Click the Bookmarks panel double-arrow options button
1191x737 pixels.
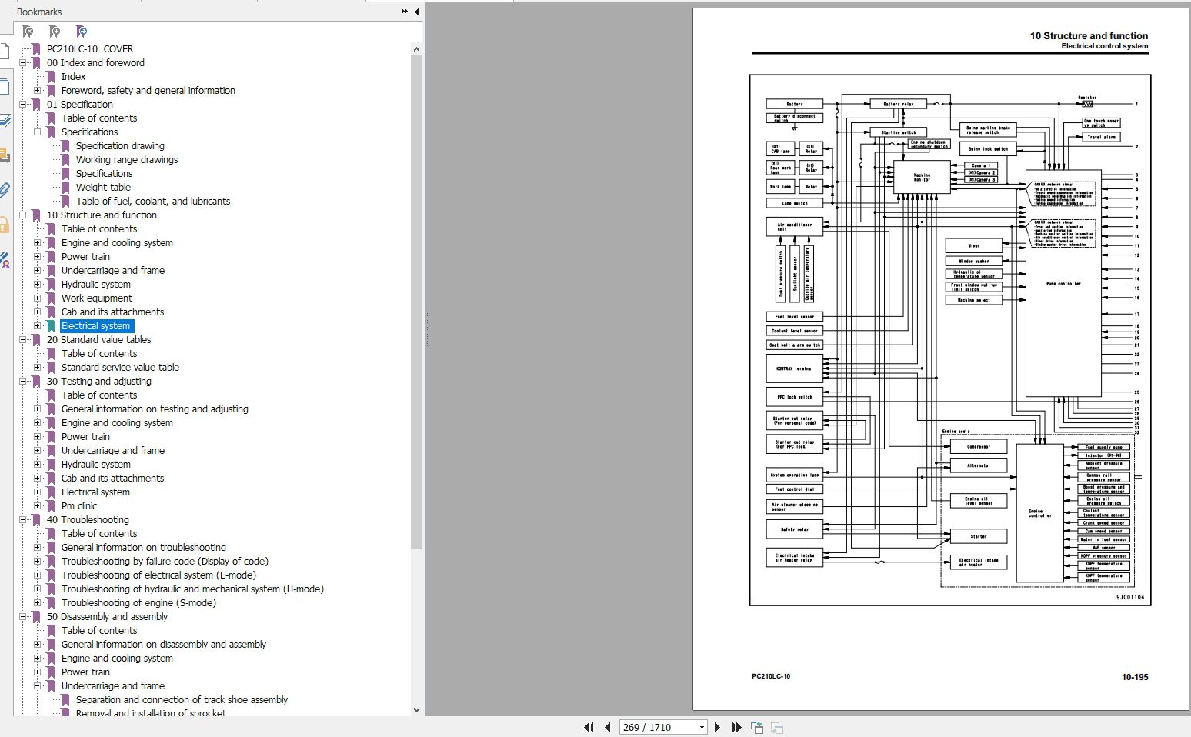tap(405, 12)
